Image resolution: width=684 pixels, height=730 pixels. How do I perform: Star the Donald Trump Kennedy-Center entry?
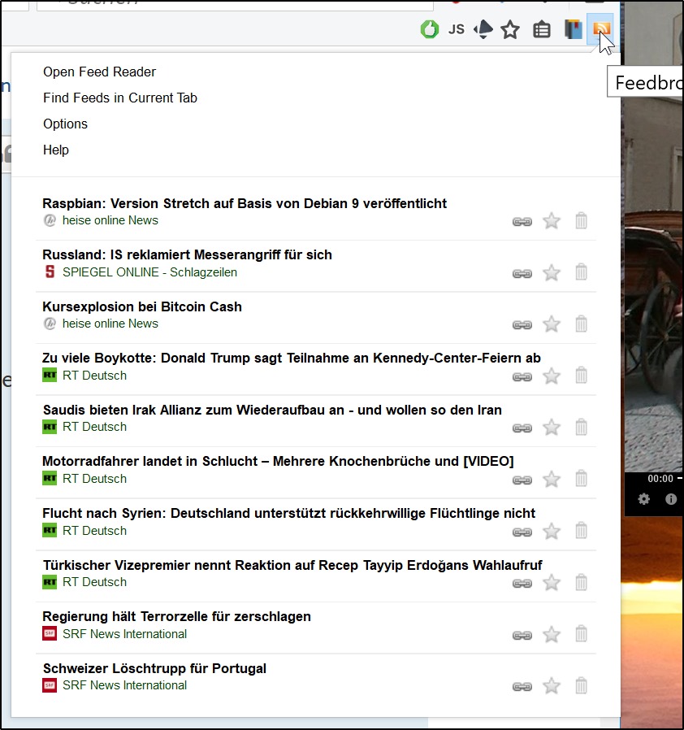(x=552, y=376)
